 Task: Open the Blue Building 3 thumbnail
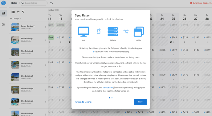point(15,65)
